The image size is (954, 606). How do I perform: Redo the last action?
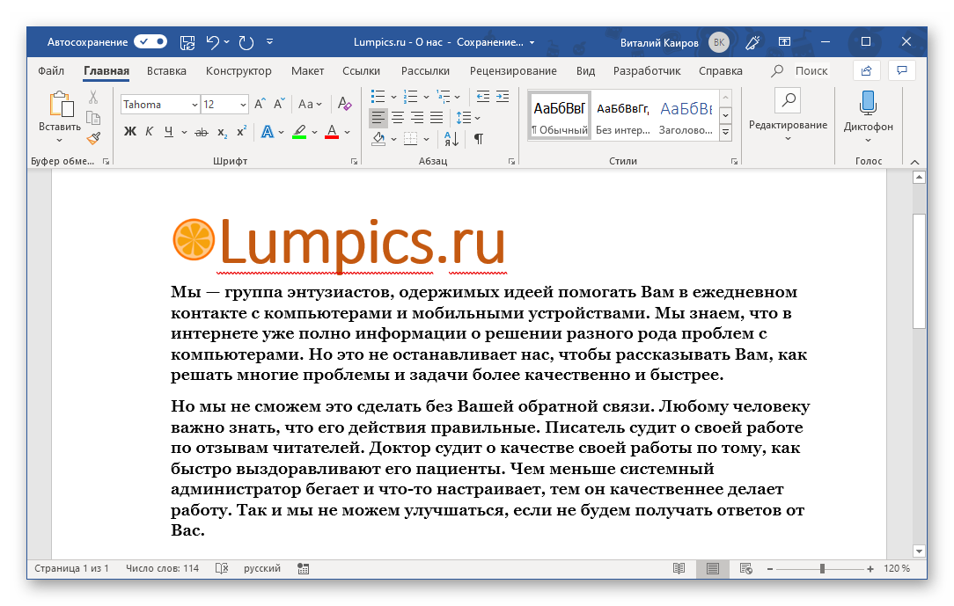[x=246, y=42]
